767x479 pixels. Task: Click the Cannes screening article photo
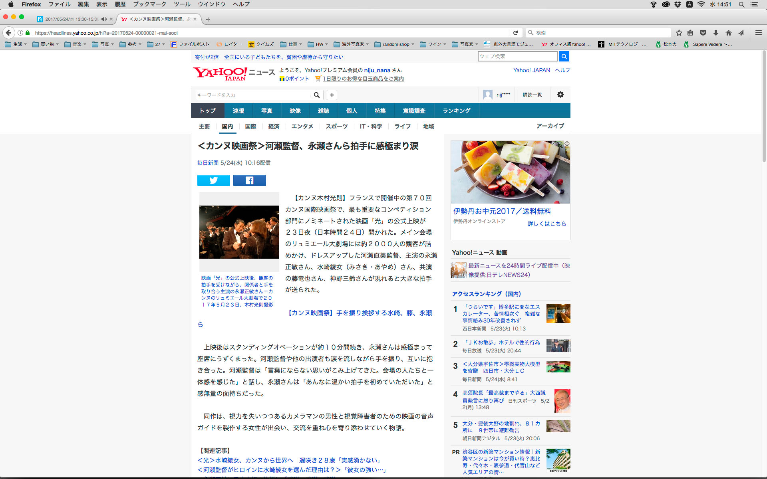coord(239,232)
